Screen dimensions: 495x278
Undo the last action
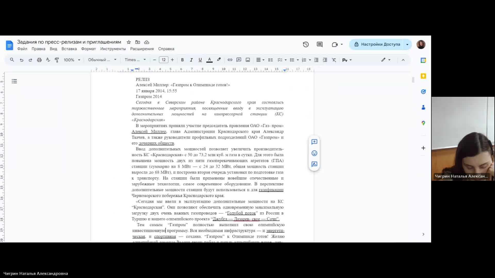pyautogui.click(x=21, y=60)
